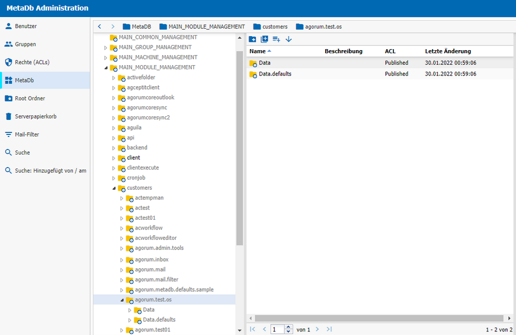Click the Serverpapierkorb trash icon
516x335 pixels.
point(9,116)
